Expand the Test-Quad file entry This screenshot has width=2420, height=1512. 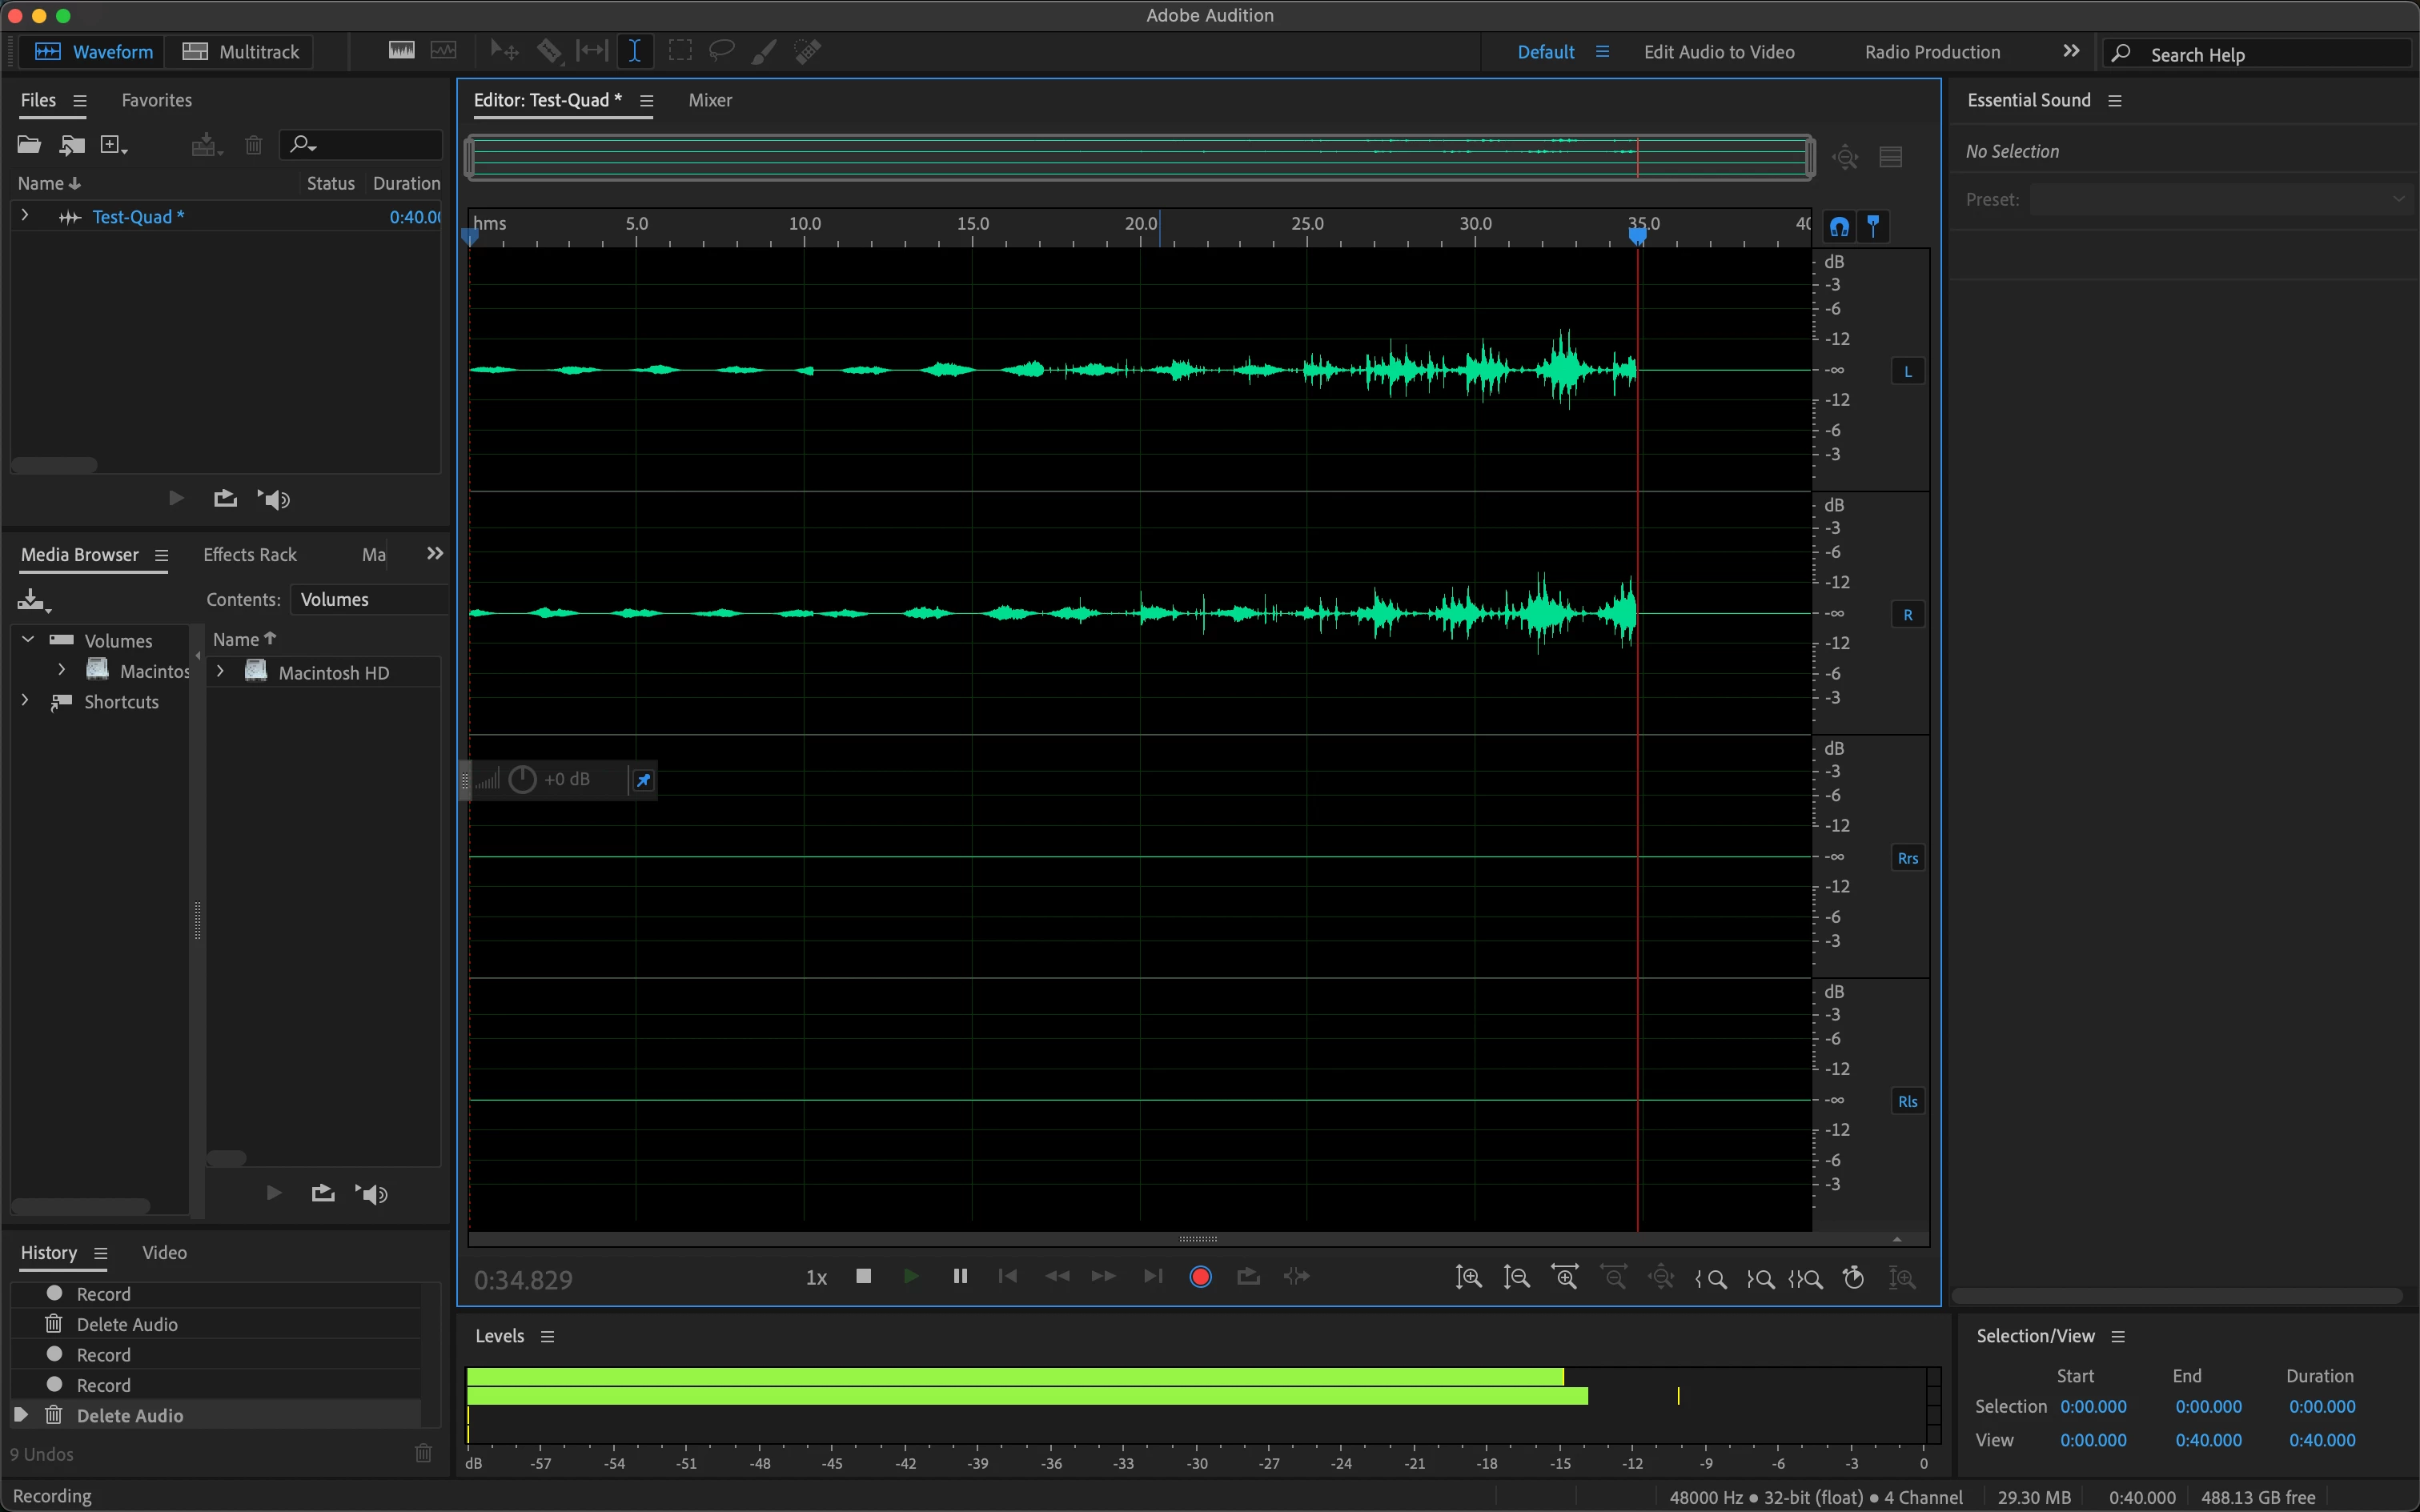[x=25, y=216]
